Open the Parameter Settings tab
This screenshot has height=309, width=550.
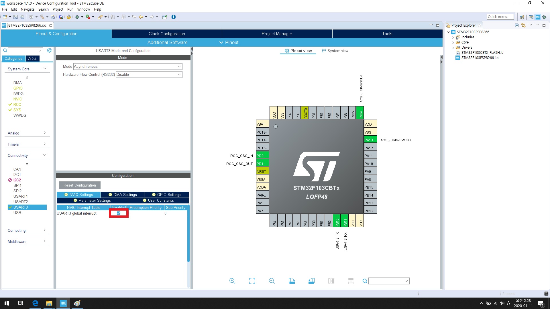coord(92,200)
